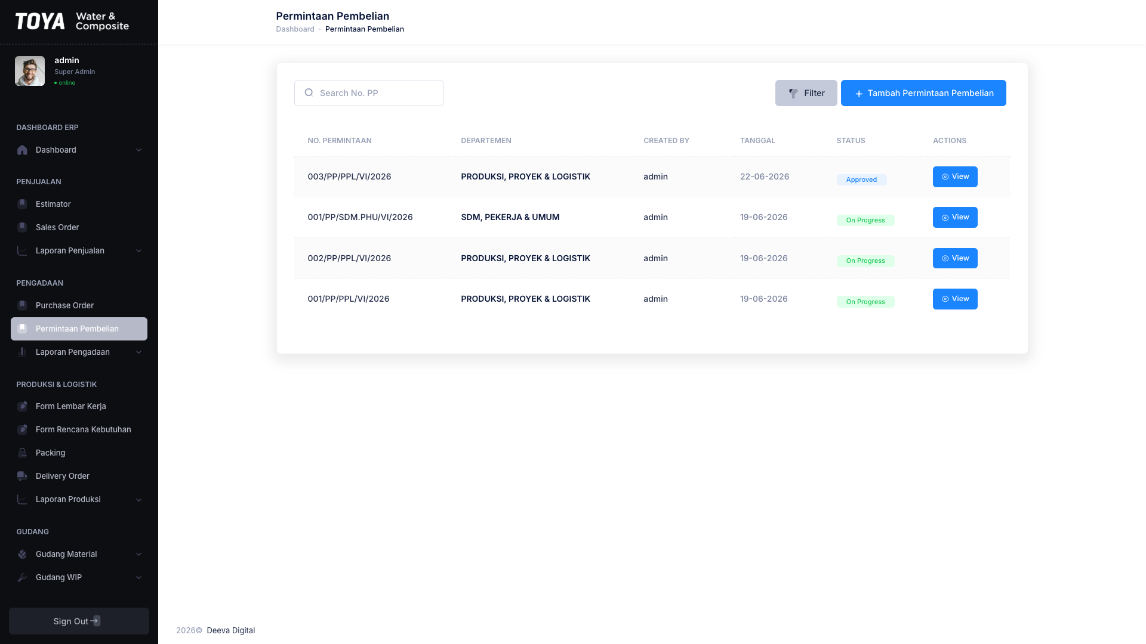Click eye icon for 002/PP/PPL/VI/2026 row
This screenshot has width=1146, height=644.
[945, 259]
